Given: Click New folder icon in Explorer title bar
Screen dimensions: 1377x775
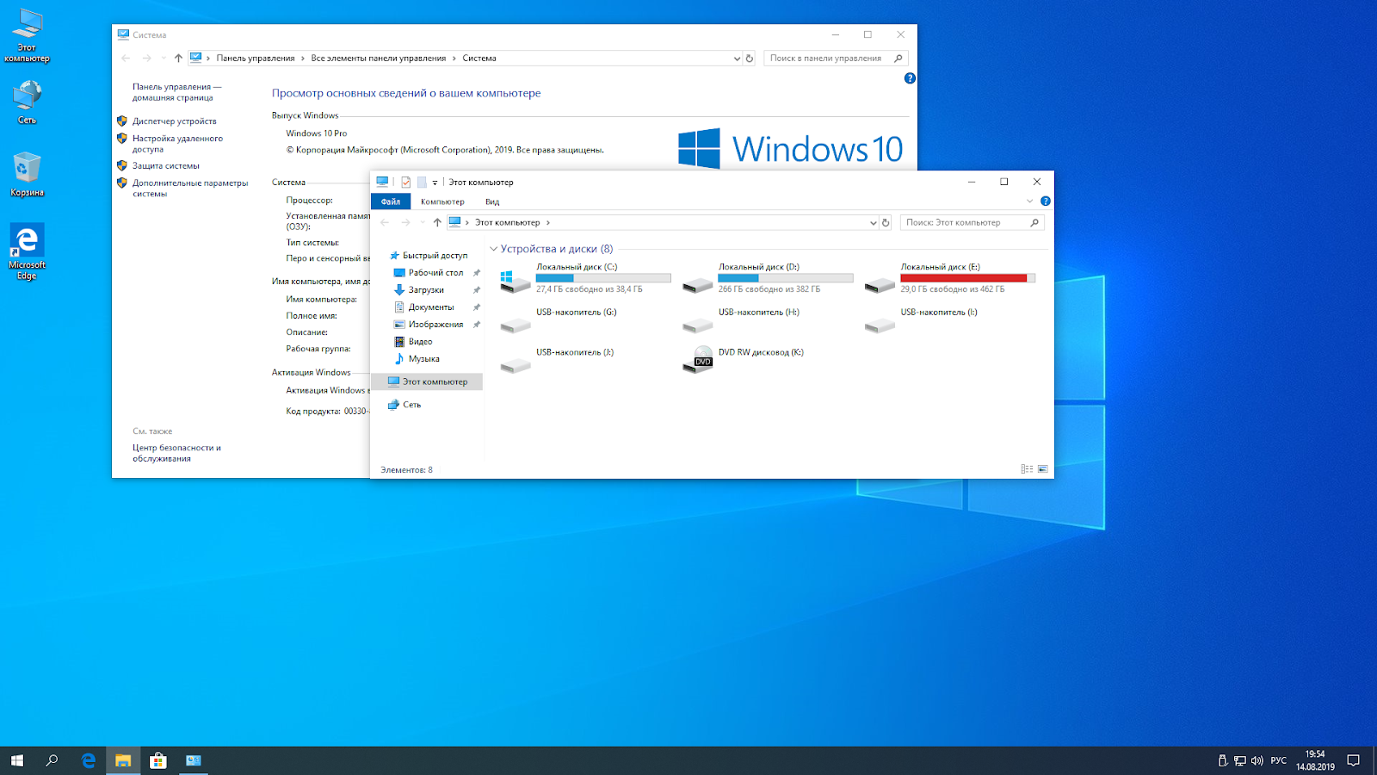Looking at the screenshot, I should point(422,182).
